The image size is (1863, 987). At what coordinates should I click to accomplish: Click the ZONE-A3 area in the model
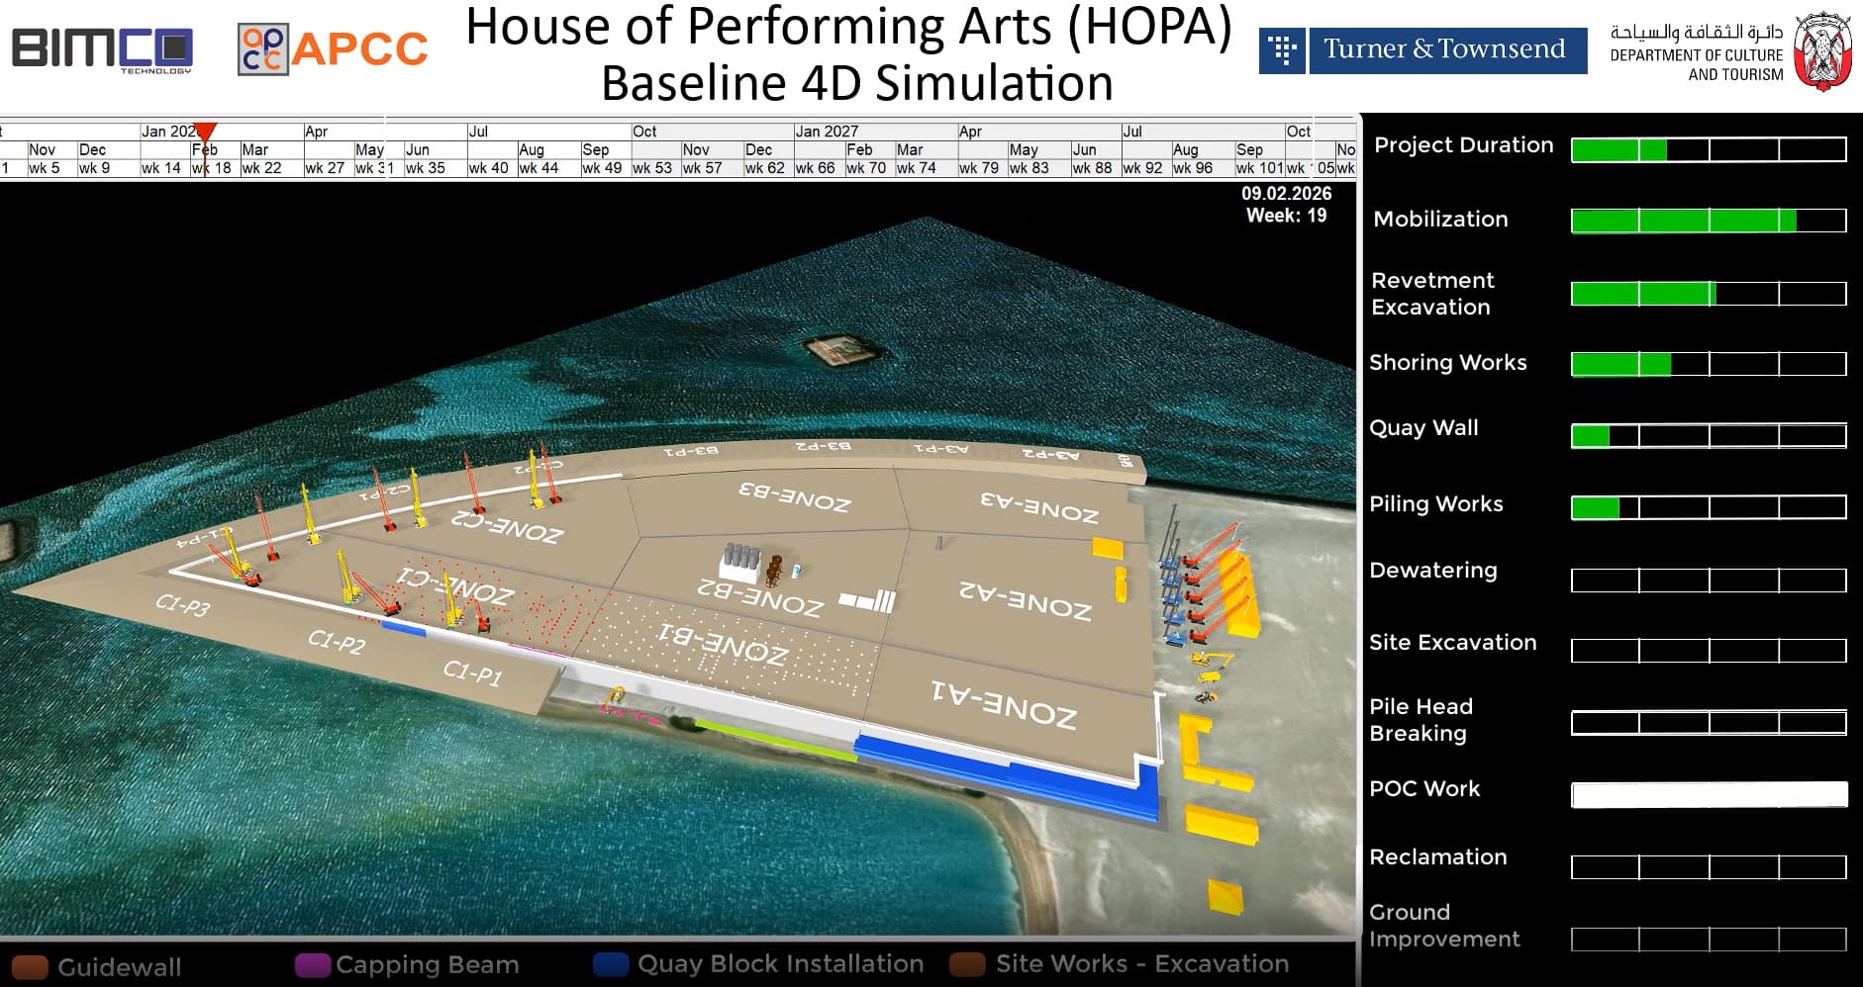click(1038, 506)
